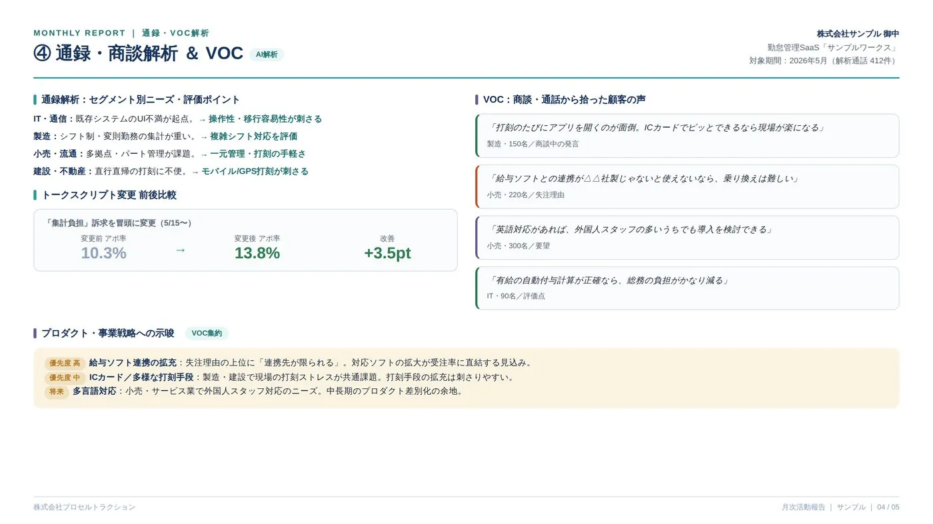Screen dimensions: 933x524
Task: Click the 優先度 中 tag
Action: (x=65, y=378)
